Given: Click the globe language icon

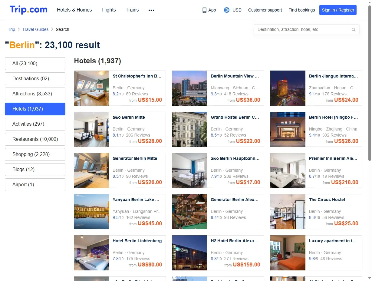Looking at the screenshot, I should coord(227,10).
